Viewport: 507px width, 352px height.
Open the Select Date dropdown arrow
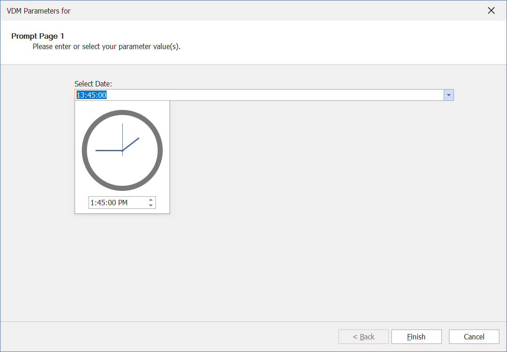click(449, 95)
